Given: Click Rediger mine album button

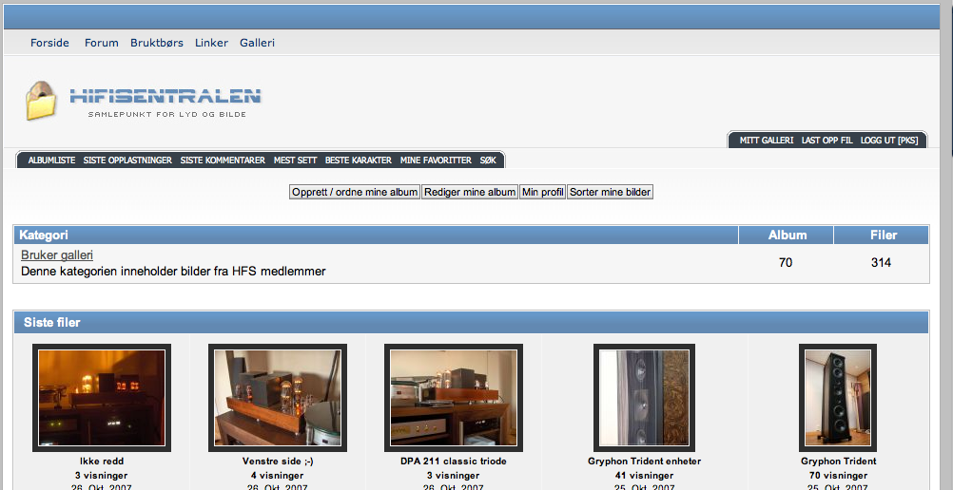Looking at the screenshot, I should [470, 192].
